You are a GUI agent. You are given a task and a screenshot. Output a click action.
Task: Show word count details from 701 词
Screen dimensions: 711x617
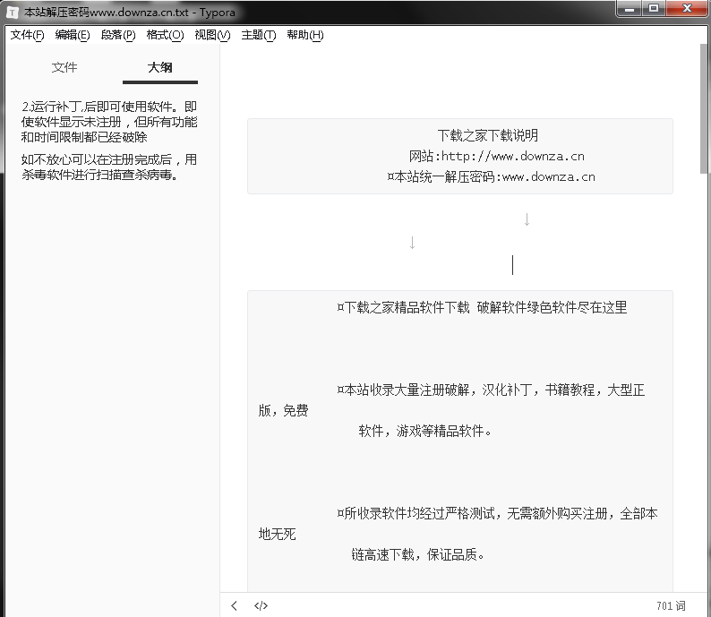[670, 605]
